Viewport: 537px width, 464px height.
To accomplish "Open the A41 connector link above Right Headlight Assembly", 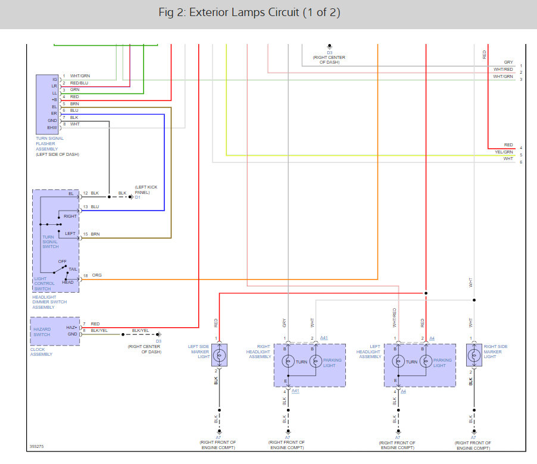I will tap(324, 338).
